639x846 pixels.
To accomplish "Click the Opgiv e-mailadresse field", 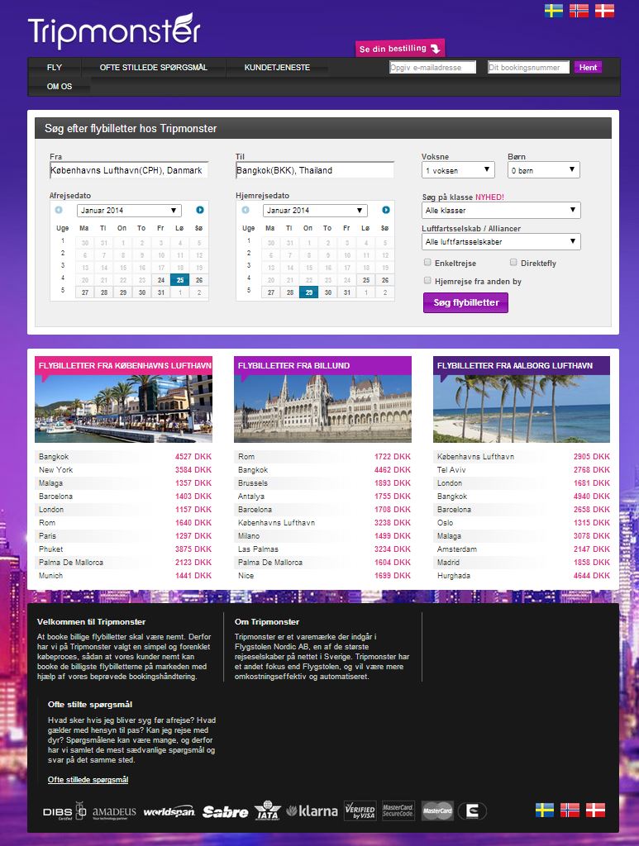I will (433, 68).
